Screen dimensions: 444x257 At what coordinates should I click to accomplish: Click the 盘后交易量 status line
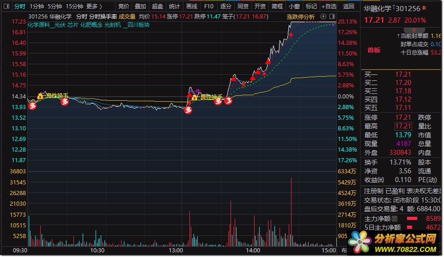[x=402, y=209]
